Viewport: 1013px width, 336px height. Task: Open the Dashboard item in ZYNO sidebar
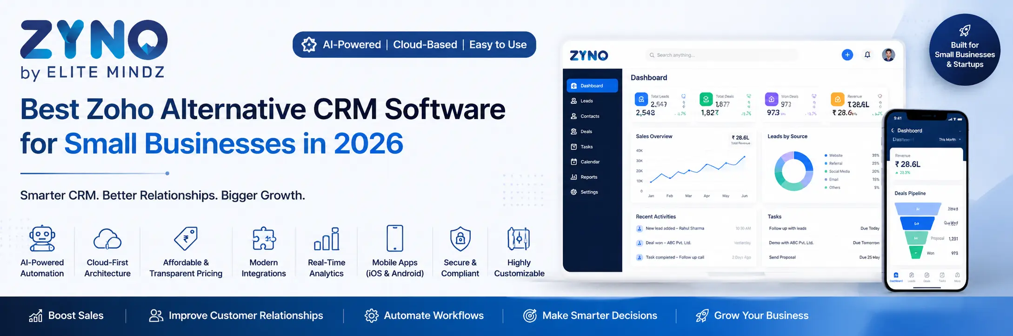point(592,86)
